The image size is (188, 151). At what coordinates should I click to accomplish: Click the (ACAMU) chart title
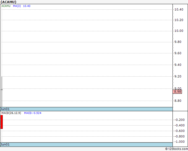(8, 2)
